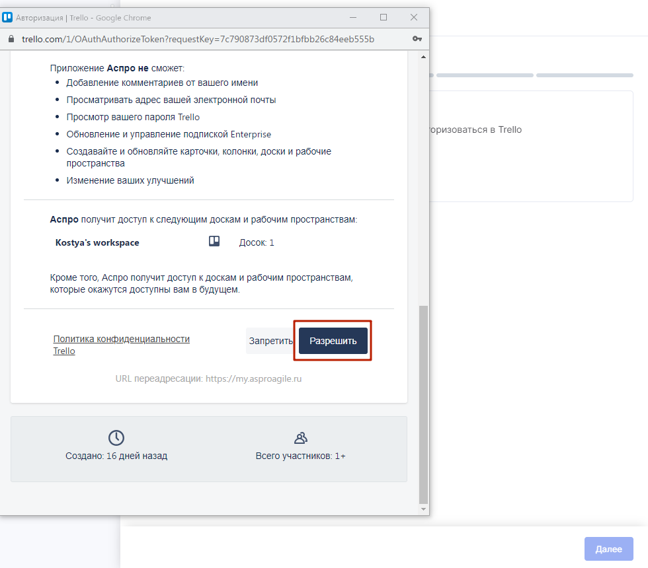The image size is (648, 568).
Task: Click the Просмотр вашего пароля Trello item
Action: 133,118
